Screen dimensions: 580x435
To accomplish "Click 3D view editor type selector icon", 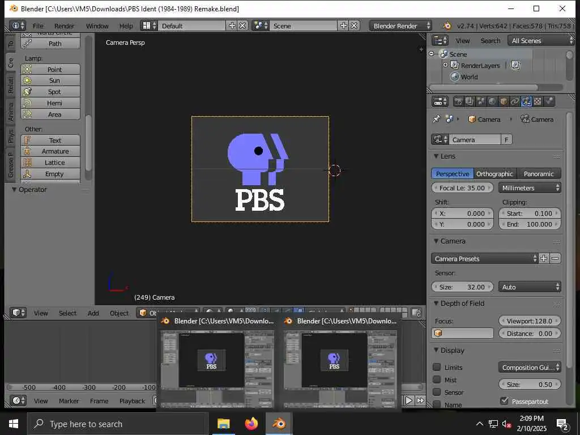I will tap(18, 313).
